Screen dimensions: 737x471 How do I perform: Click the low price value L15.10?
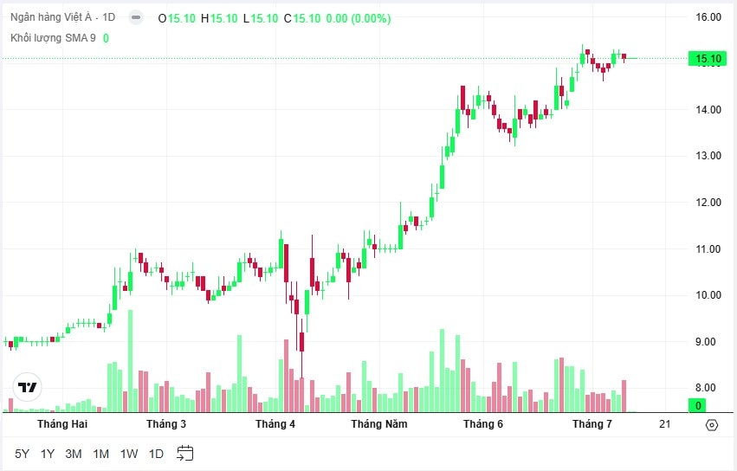(x=261, y=18)
